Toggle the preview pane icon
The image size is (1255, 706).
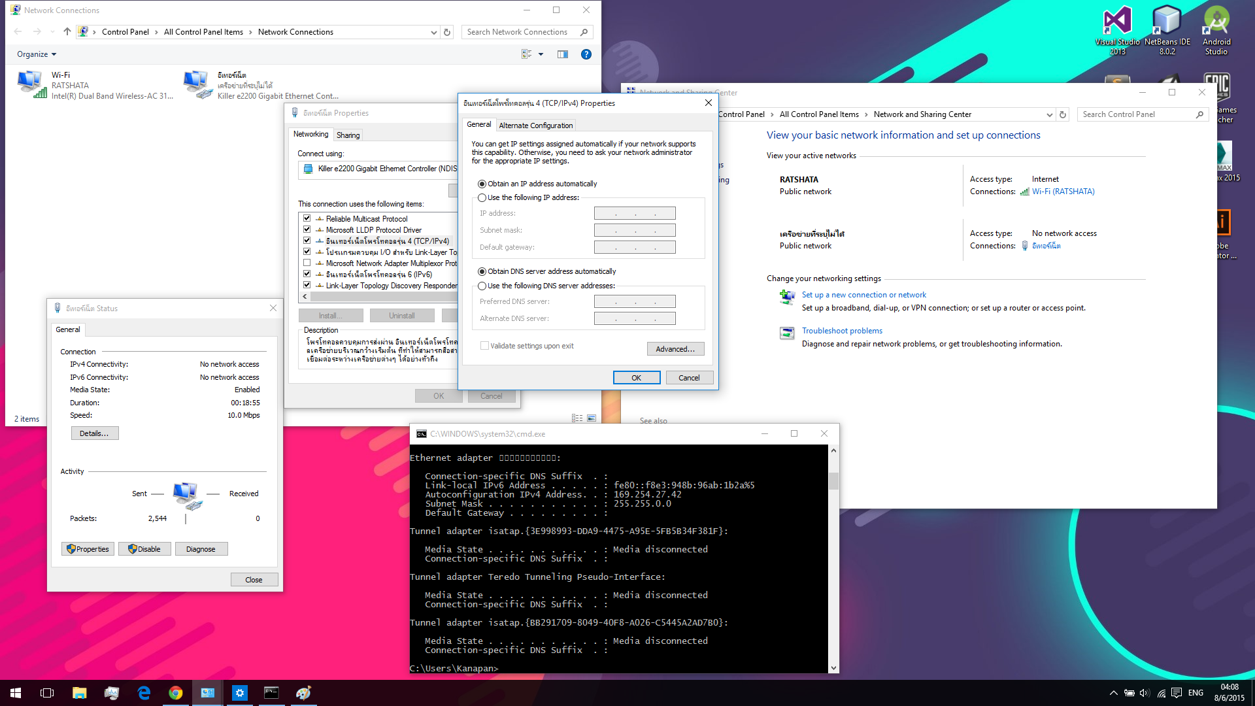pos(562,54)
